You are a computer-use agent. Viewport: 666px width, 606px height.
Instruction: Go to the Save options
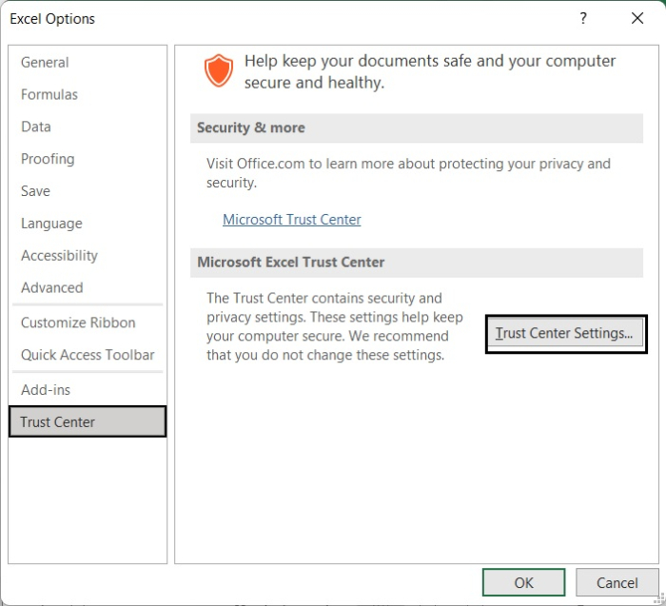pyautogui.click(x=35, y=191)
